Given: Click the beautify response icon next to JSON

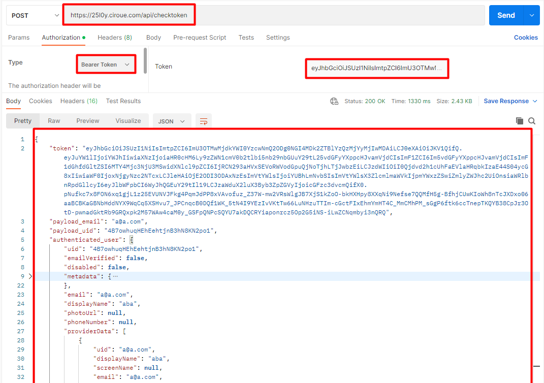Looking at the screenshot, I should click(204, 121).
